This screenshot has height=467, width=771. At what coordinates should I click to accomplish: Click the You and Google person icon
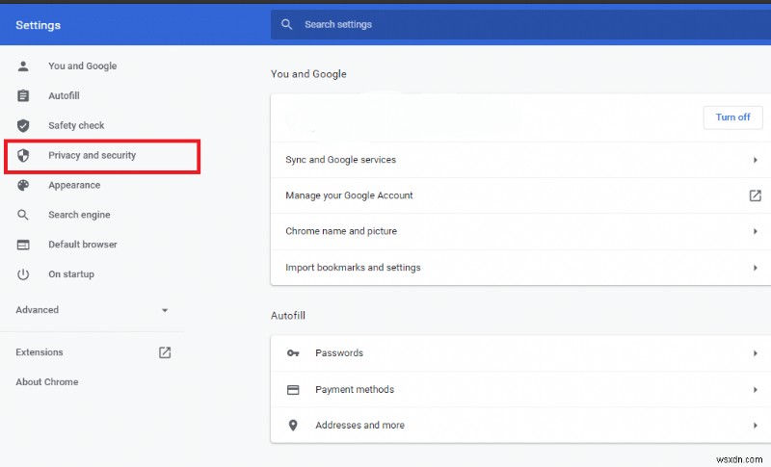coord(24,66)
